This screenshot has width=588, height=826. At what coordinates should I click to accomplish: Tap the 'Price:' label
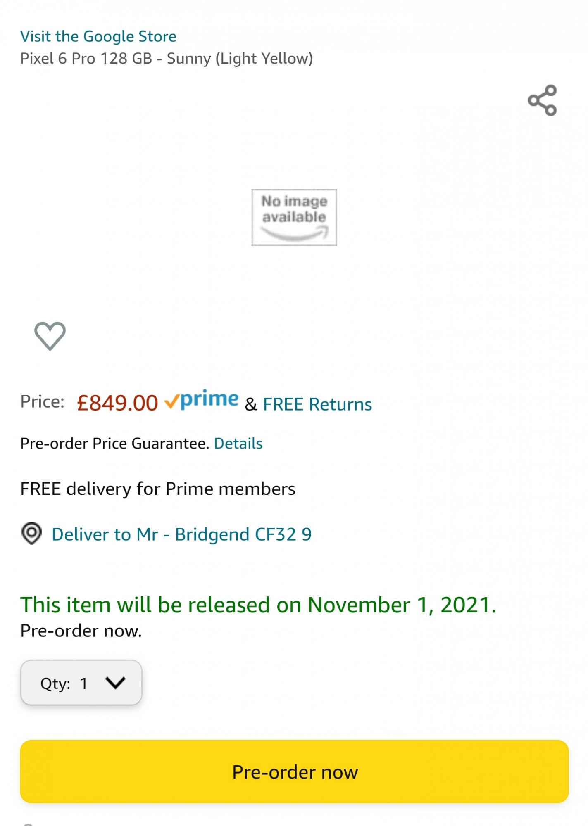pos(42,401)
